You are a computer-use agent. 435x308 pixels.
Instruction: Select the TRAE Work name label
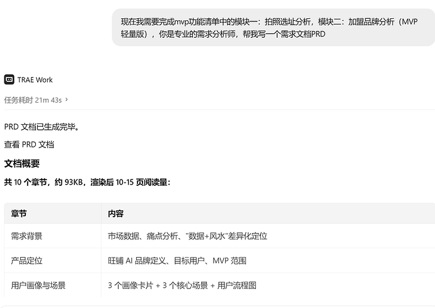pos(35,80)
